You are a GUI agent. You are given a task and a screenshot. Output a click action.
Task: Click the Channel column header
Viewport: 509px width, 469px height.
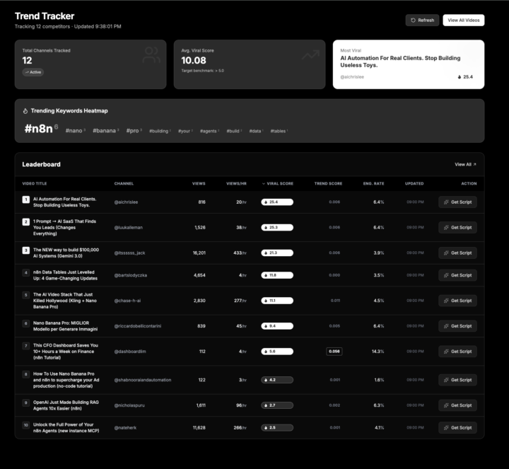(x=124, y=183)
